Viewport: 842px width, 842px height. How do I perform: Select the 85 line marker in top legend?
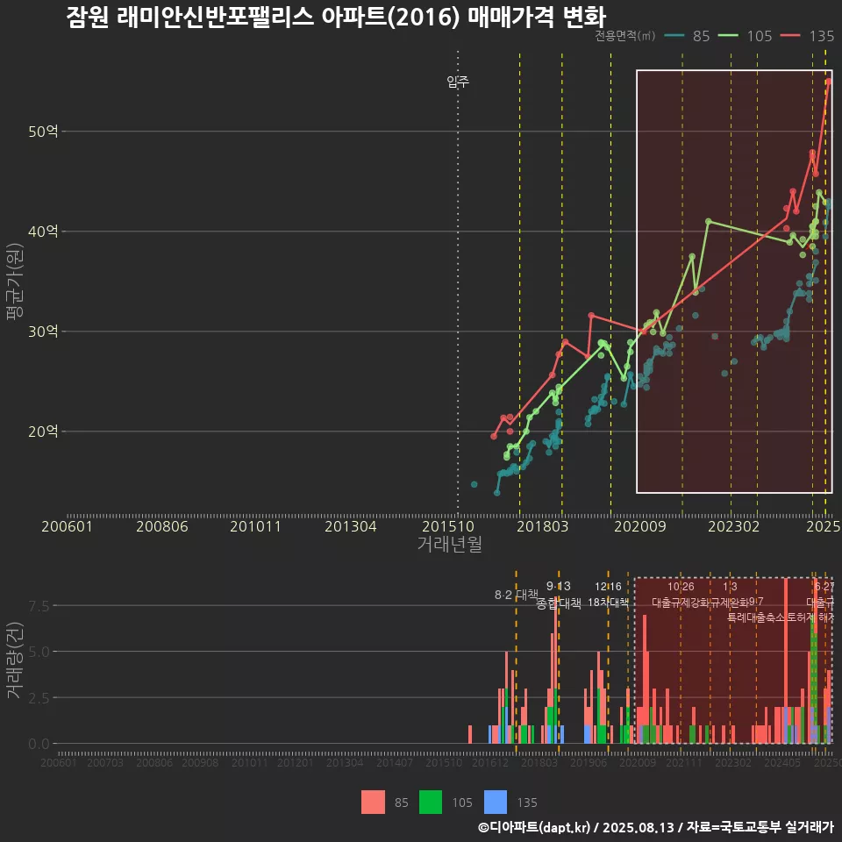coord(674,36)
